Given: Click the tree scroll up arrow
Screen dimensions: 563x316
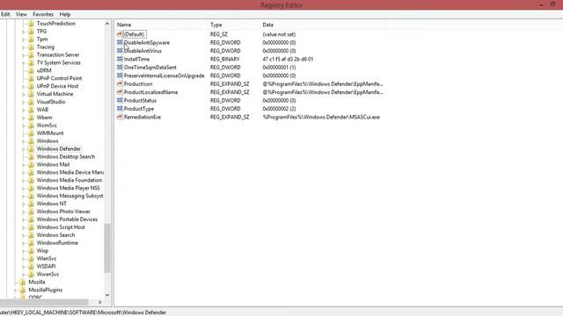Looking at the screenshot, I should point(107,24).
